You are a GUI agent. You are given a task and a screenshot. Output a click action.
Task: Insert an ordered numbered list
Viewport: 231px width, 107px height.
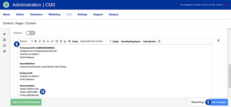[57, 41]
